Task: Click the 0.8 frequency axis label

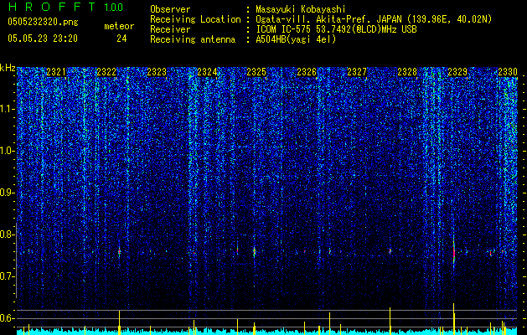Action: pos(7,234)
